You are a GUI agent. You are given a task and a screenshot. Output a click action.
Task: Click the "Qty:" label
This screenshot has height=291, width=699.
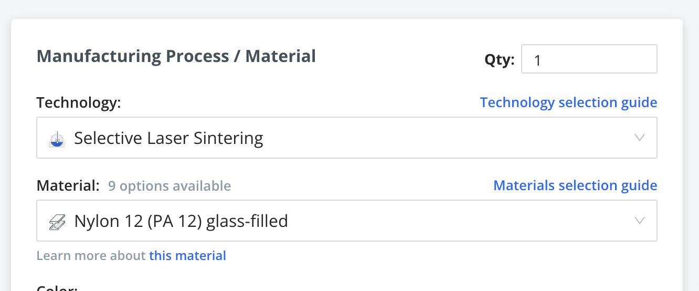500,60
